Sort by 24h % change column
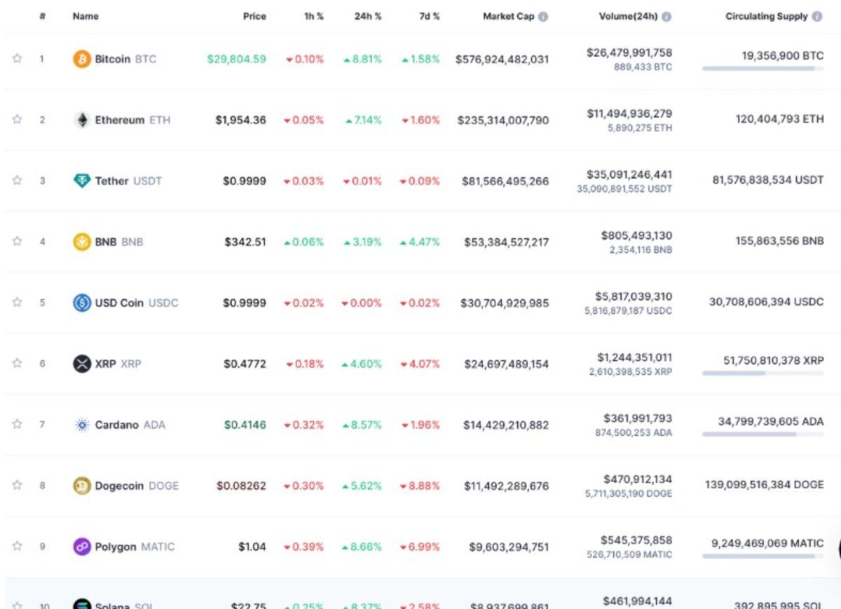Screen dimensions: 841x609 point(368,15)
